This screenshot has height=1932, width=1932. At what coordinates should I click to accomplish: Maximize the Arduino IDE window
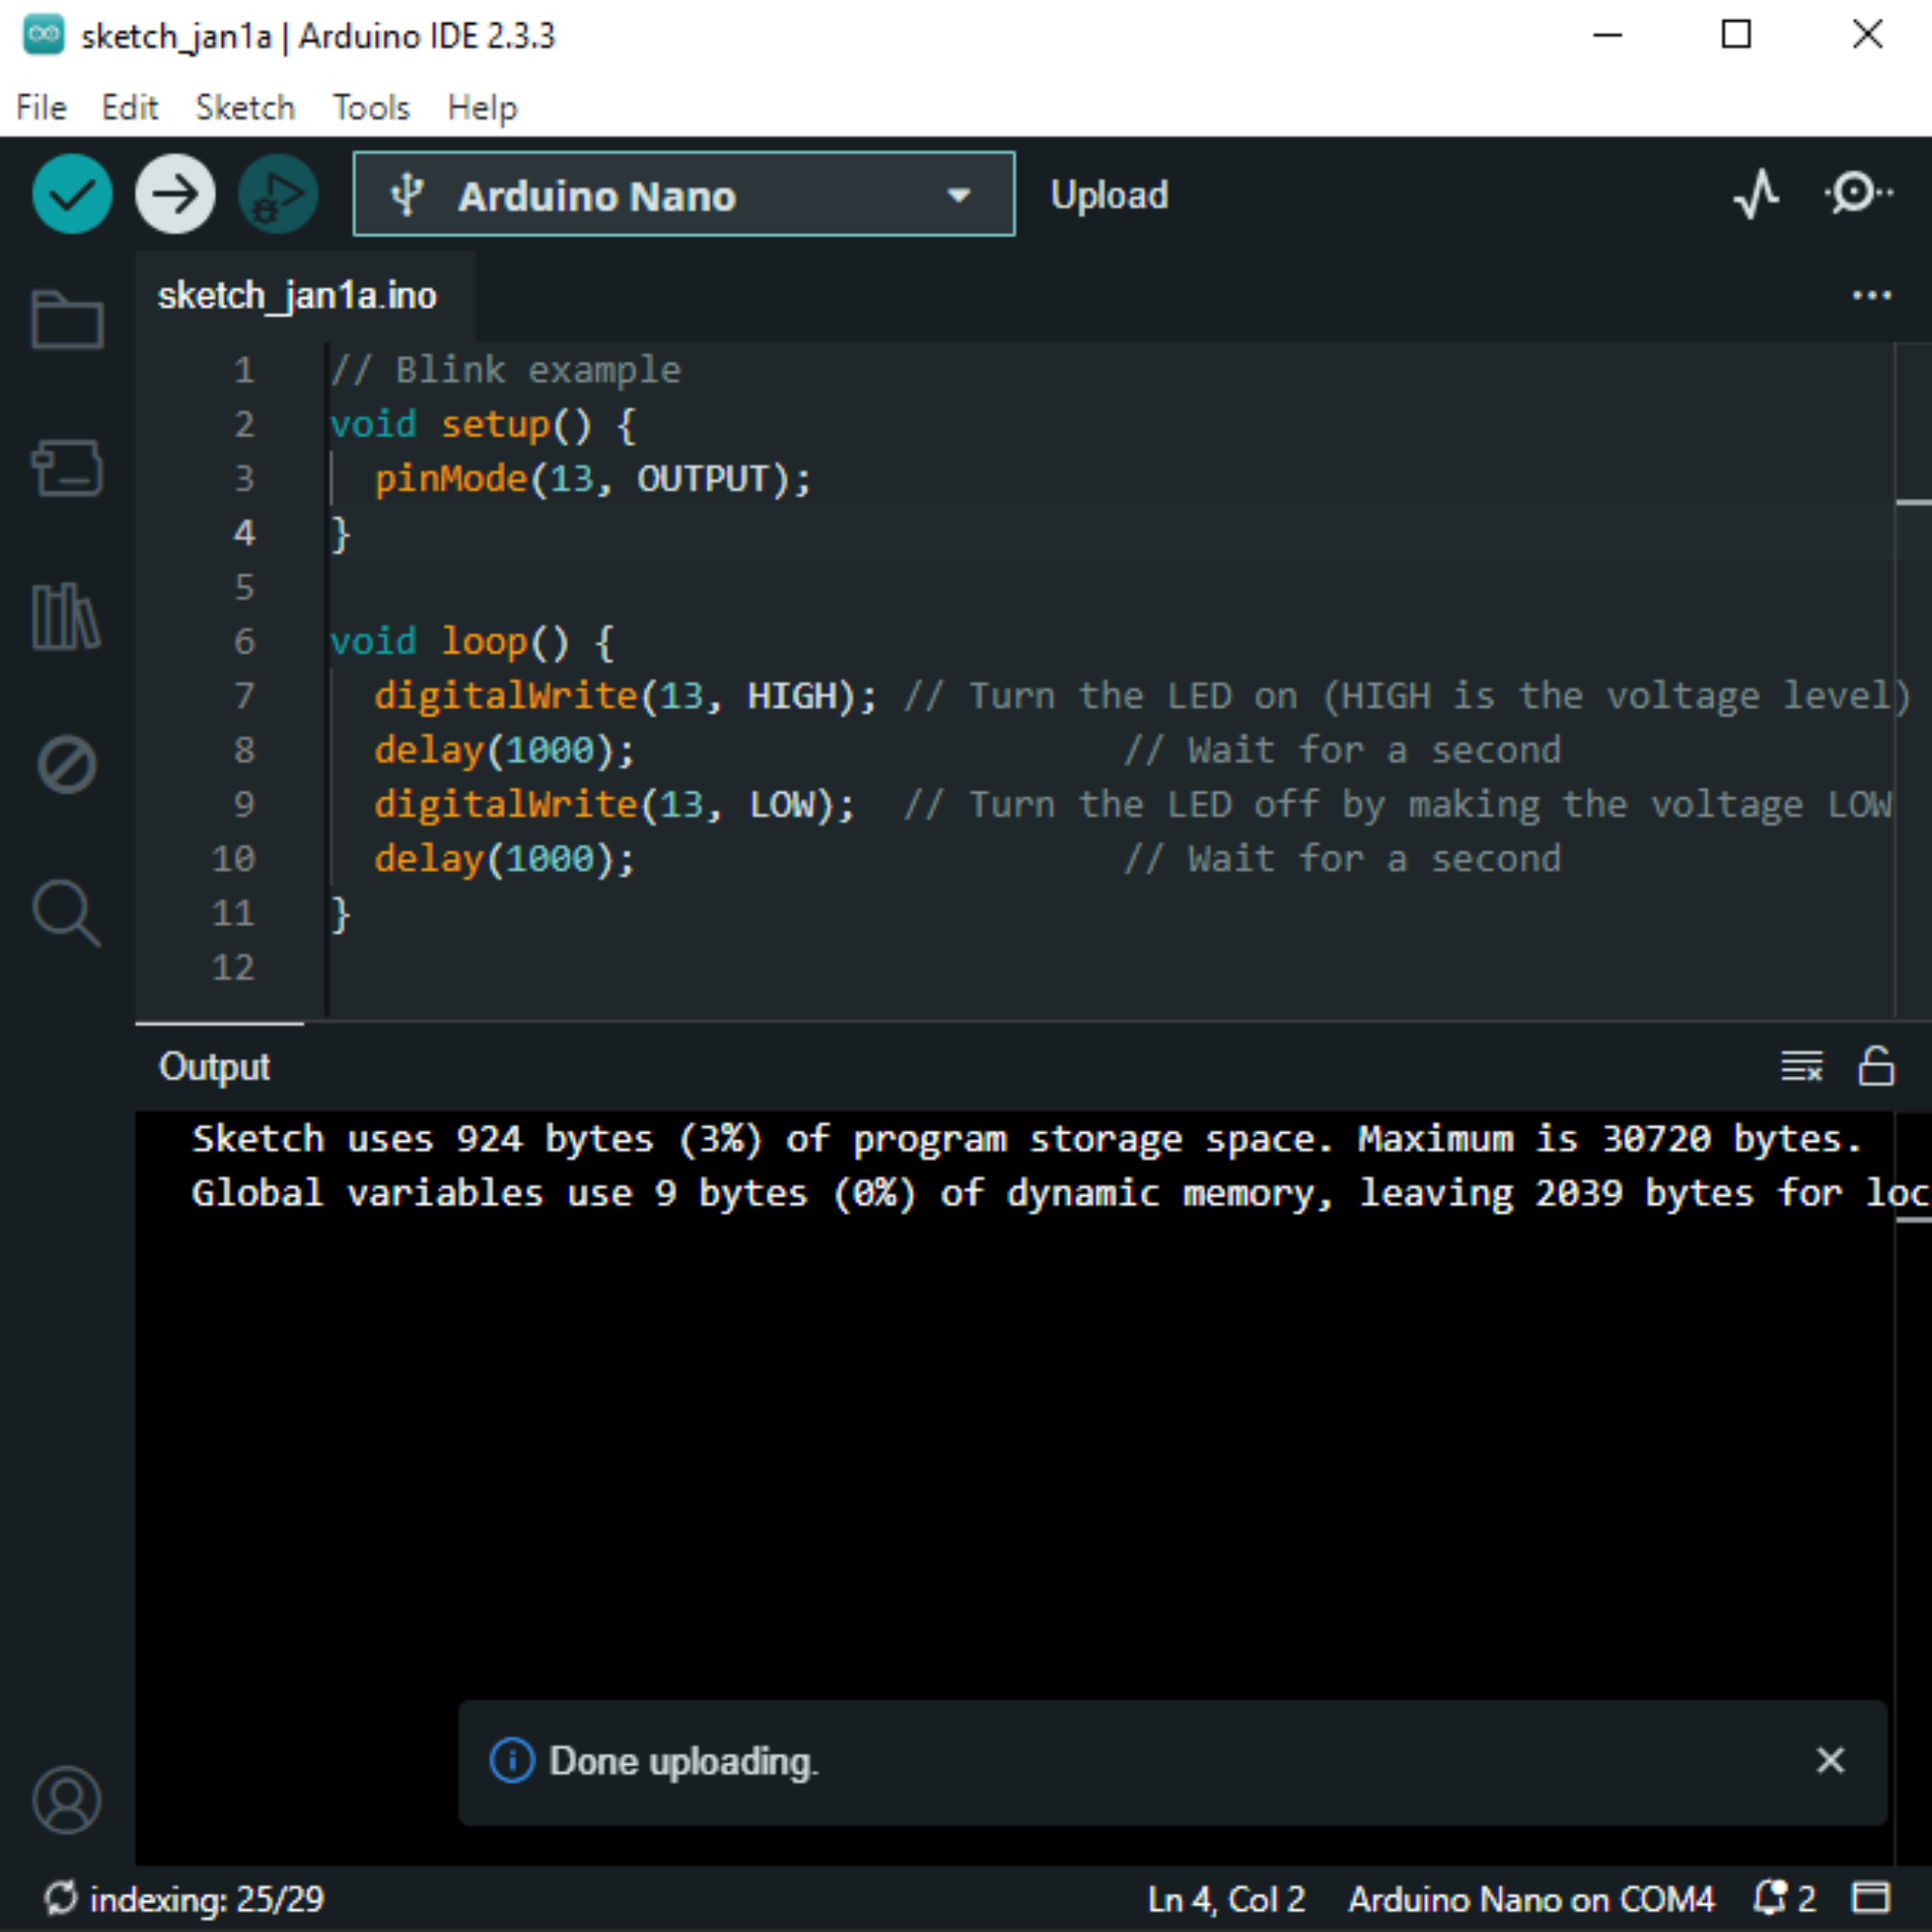pyautogui.click(x=1736, y=35)
